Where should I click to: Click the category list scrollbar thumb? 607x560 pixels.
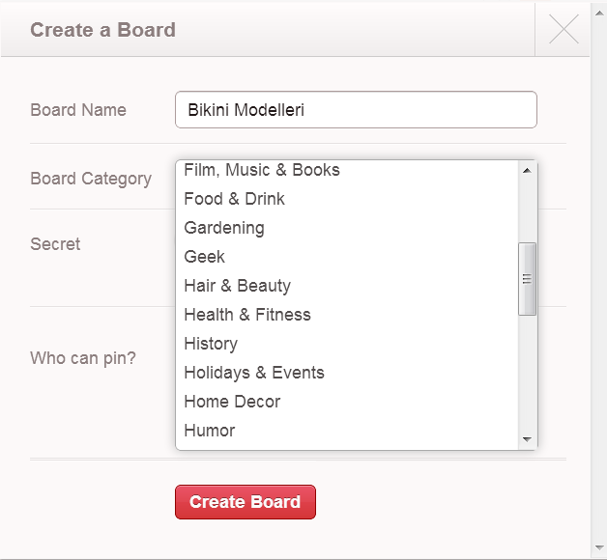tap(527, 279)
